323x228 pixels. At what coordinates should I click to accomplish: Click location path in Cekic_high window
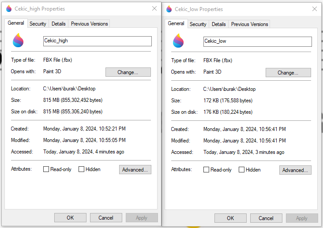tap(69, 89)
